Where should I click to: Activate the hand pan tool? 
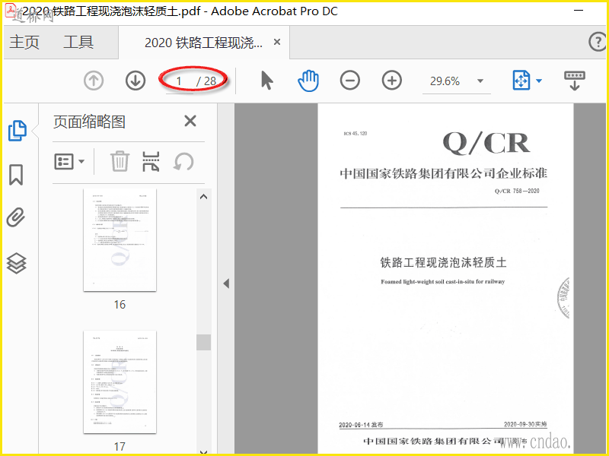308,81
